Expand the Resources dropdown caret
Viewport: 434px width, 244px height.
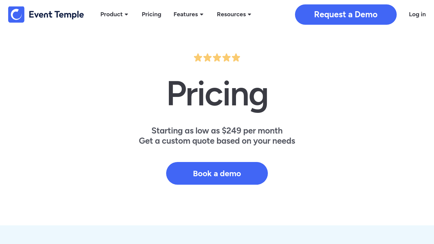click(250, 15)
